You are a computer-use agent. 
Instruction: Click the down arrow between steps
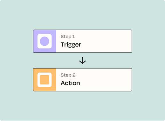pyautogui.click(x=82, y=60)
